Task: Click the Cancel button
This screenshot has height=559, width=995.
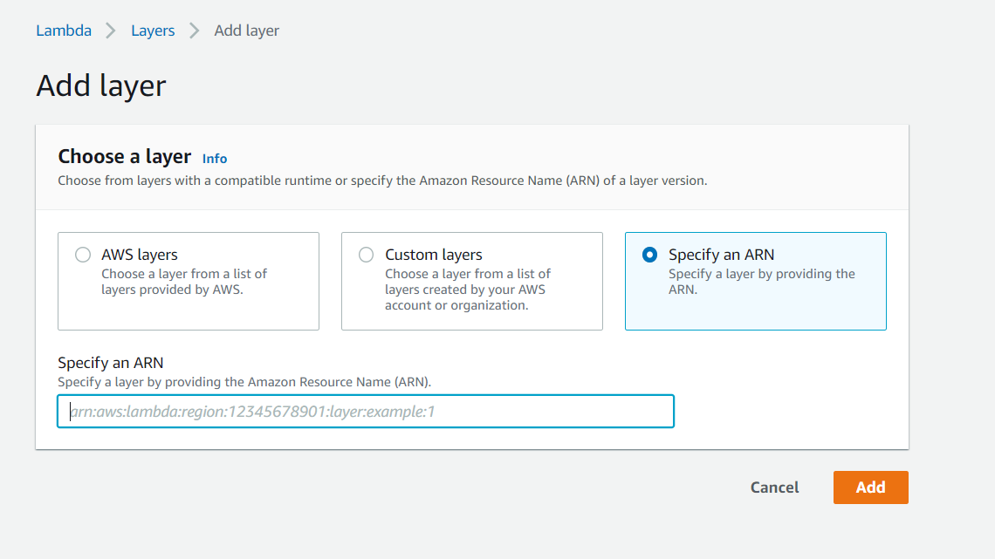Action: click(774, 487)
